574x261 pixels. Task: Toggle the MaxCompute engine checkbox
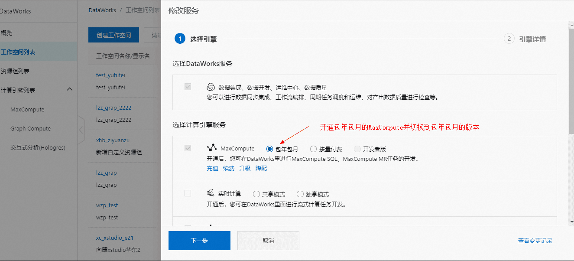[x=188, y=148]
